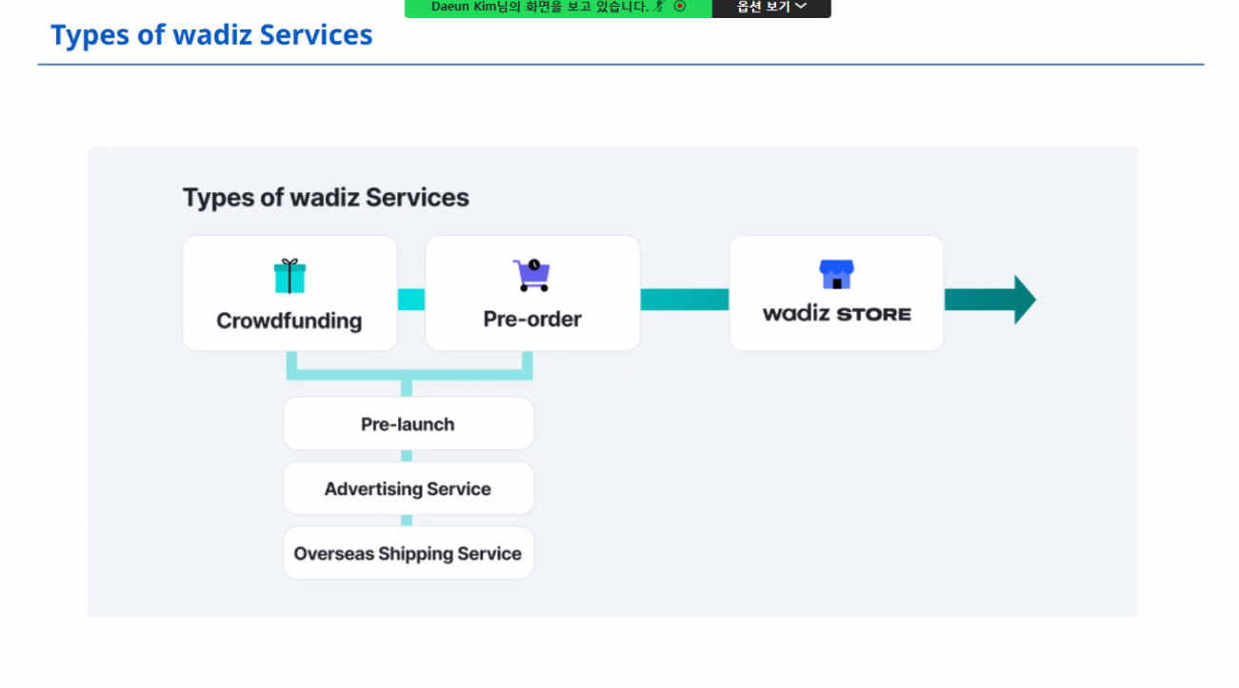Click the Advertising Service box

(408, 489)
